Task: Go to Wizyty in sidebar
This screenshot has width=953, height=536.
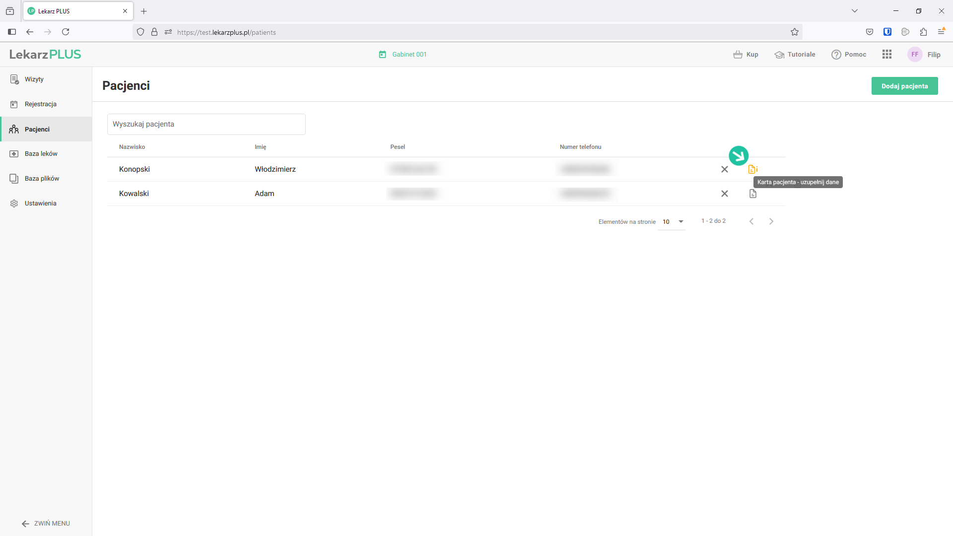Action: click(34, 79)
